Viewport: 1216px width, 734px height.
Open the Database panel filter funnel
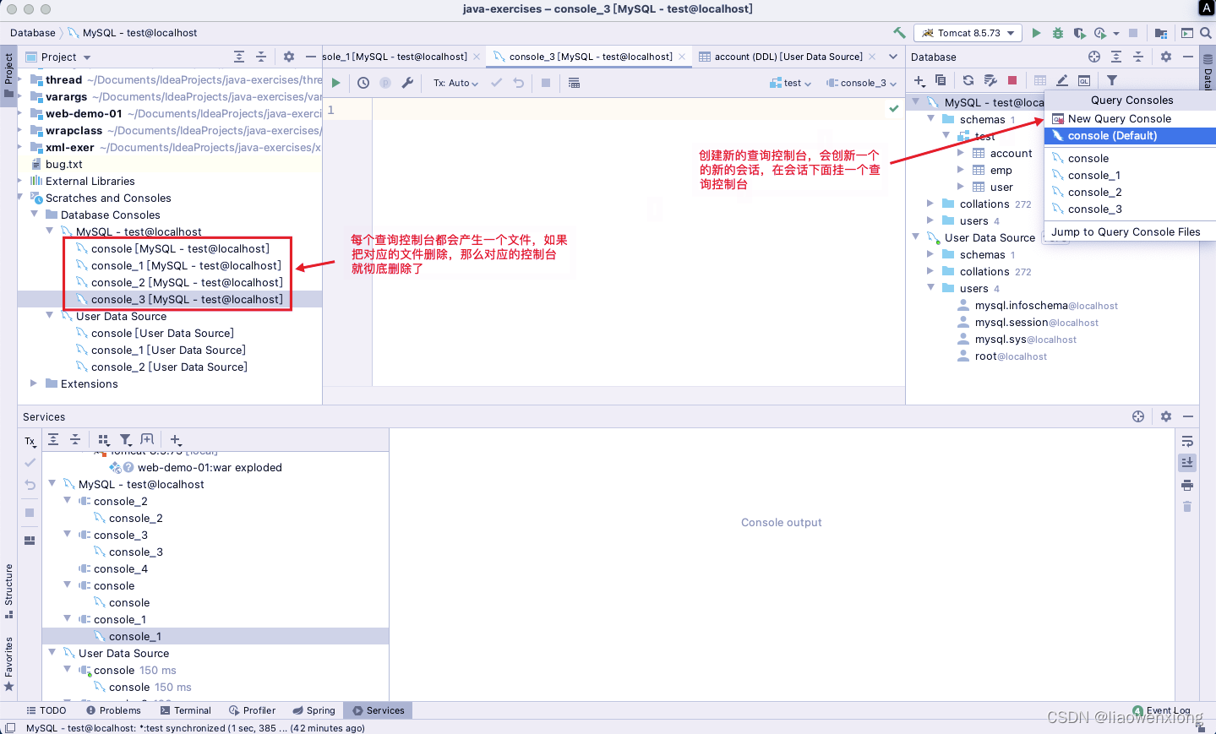point(1112,80)
